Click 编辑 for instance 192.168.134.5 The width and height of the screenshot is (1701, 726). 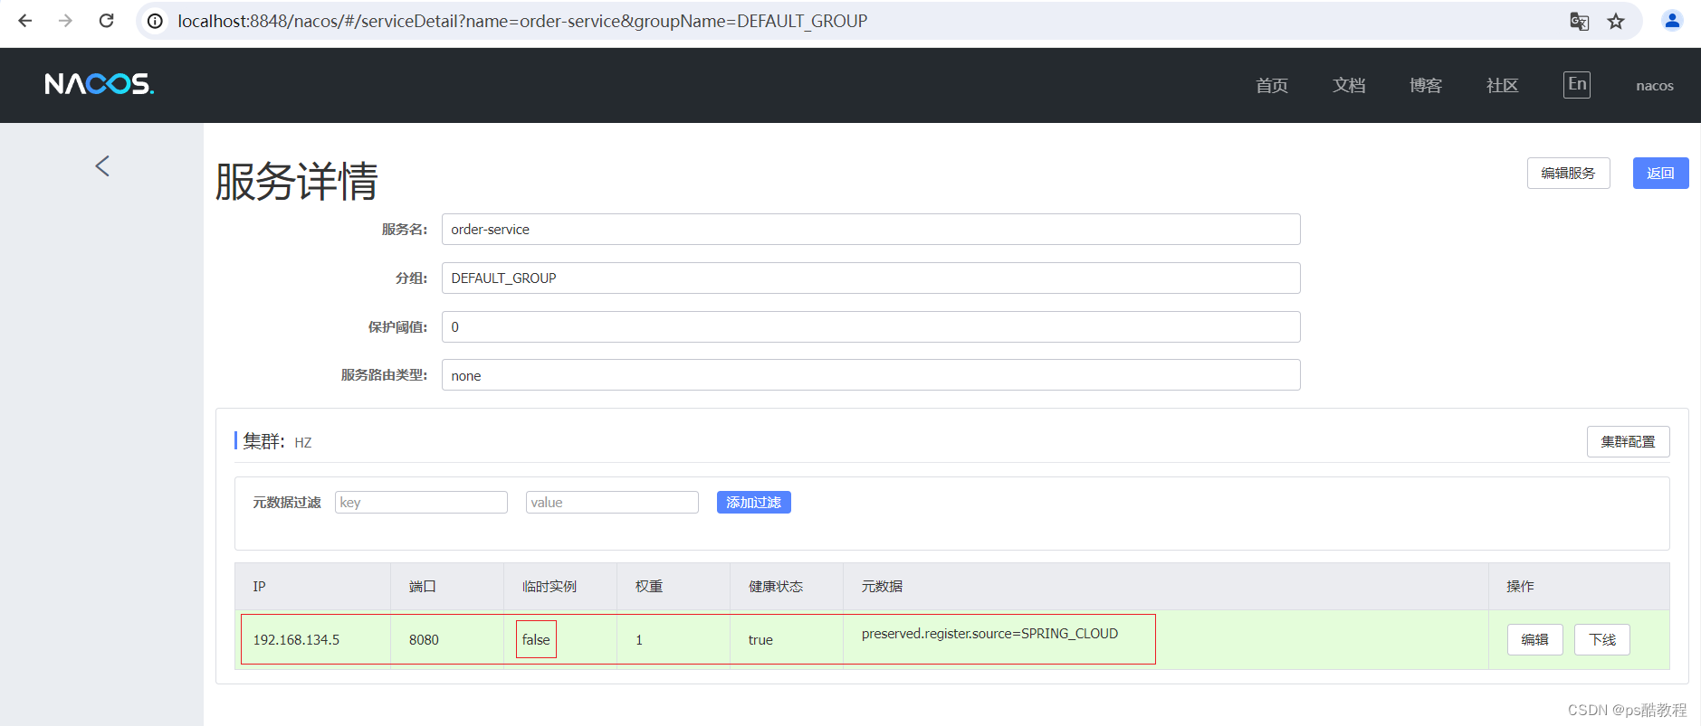point(1534,639)
